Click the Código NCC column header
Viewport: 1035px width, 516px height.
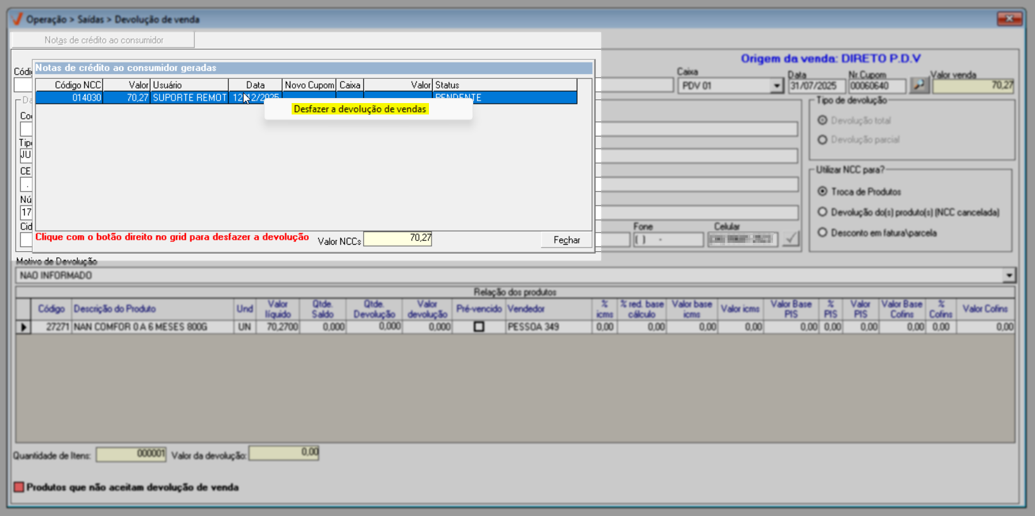click(70, 85)
